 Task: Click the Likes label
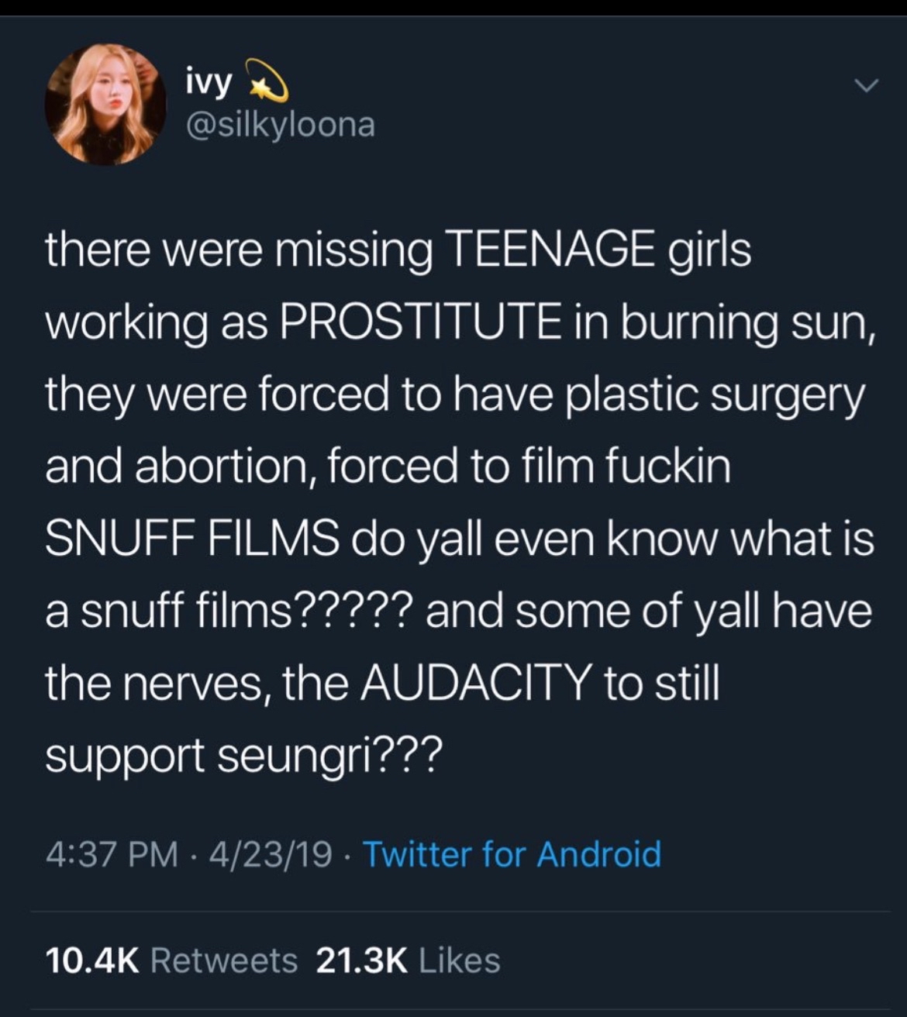[460, 960]
